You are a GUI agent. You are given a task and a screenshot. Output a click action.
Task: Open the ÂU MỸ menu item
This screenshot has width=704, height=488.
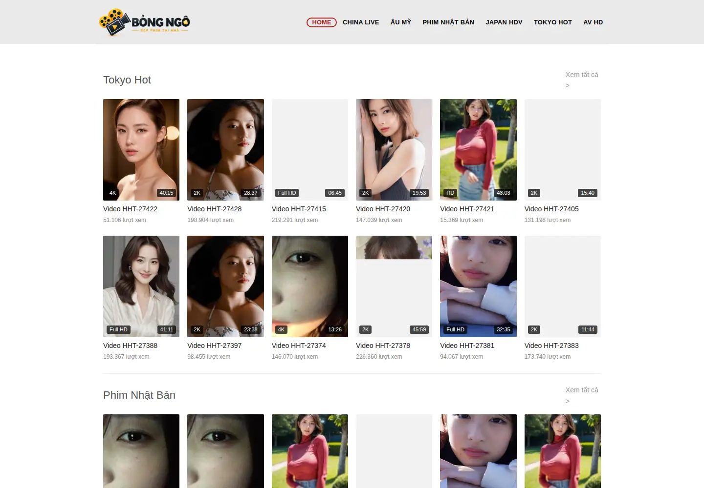click(401, 22)
